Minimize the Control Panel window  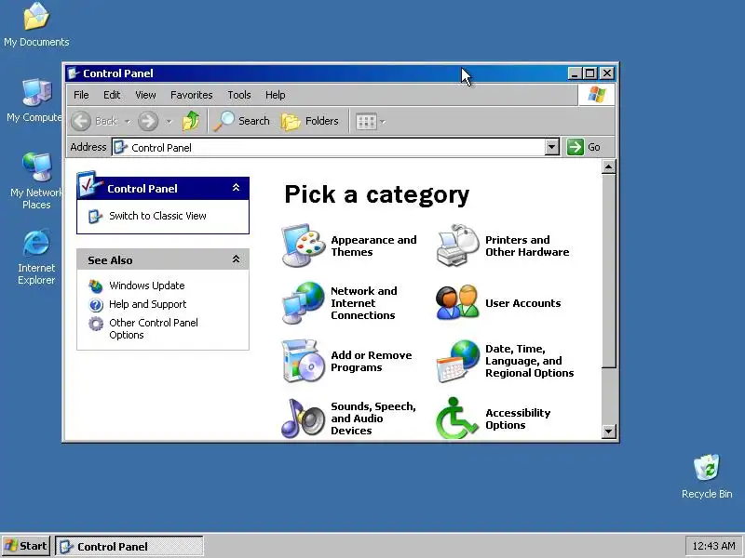click(575, 73)
